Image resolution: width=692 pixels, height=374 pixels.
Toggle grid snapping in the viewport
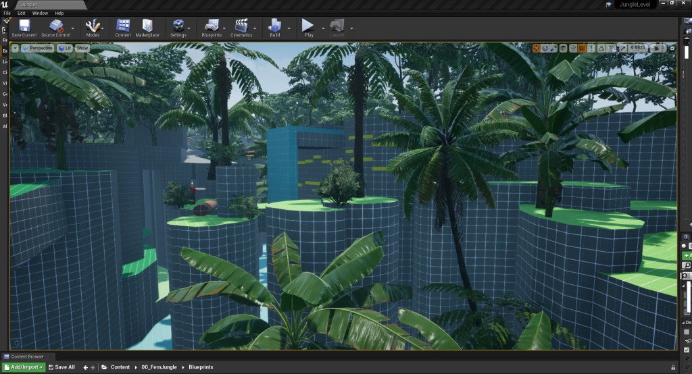[x=582, y=48]
